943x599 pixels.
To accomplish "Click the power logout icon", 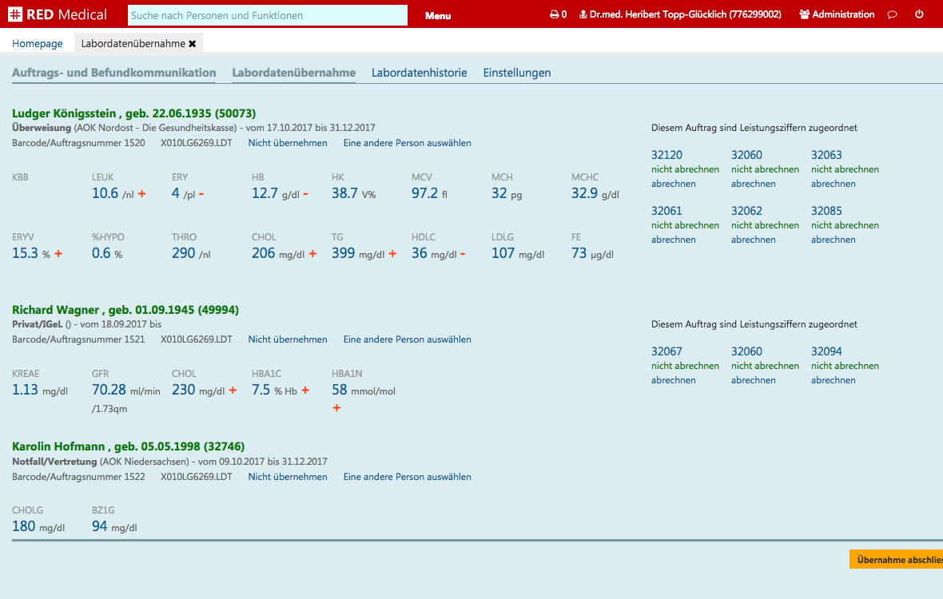I will tap(919, 14).
